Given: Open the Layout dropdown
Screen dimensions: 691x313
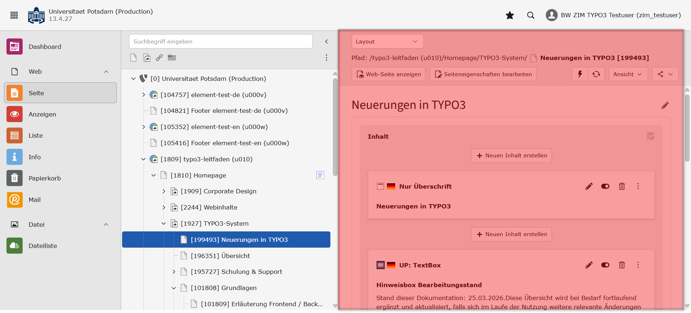Looking at the screenshot, I should point(387,41).
